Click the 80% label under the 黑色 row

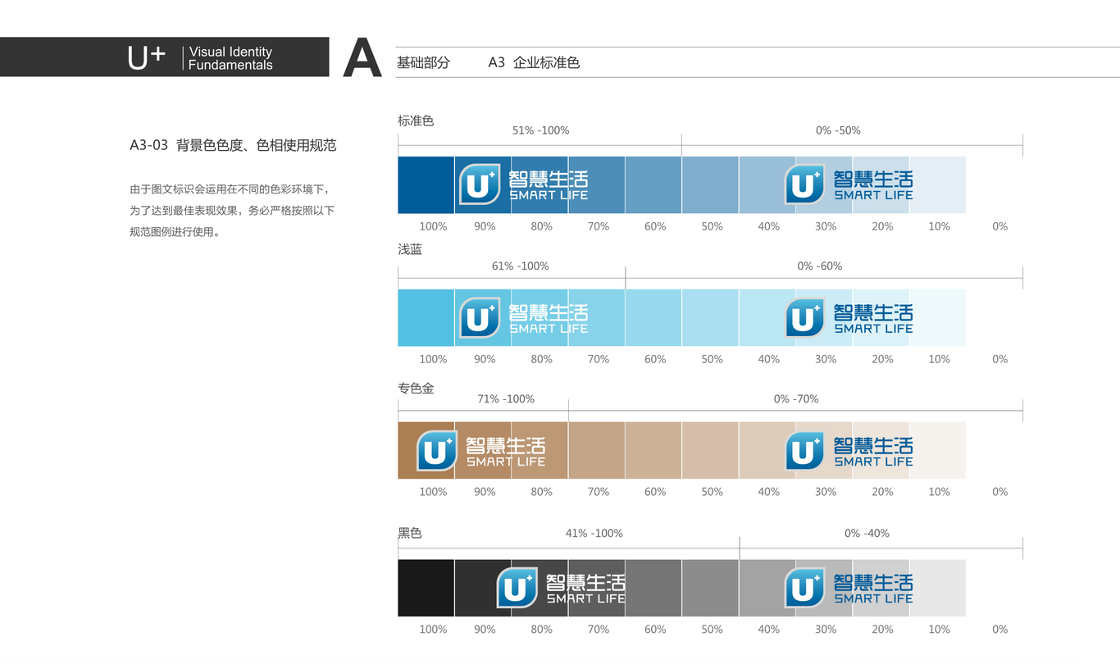pos(541,630)
